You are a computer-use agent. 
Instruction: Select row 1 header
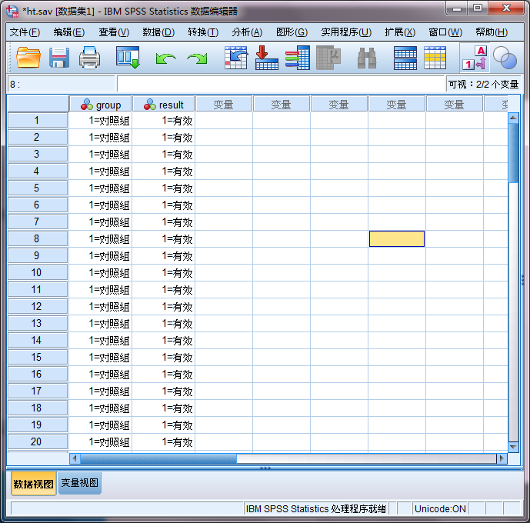coord(38,120)
